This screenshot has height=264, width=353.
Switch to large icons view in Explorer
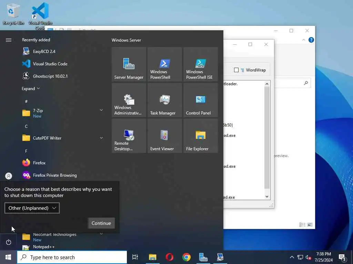pos(310,224)
